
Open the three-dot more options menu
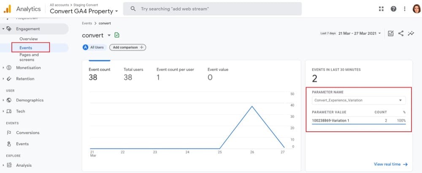coord(405,9)
